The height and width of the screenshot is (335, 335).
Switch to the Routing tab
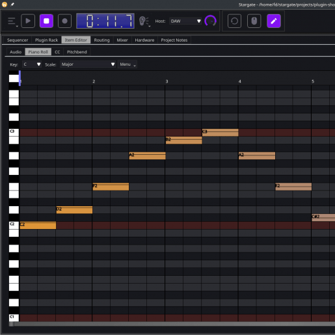[x=101, y=40]
